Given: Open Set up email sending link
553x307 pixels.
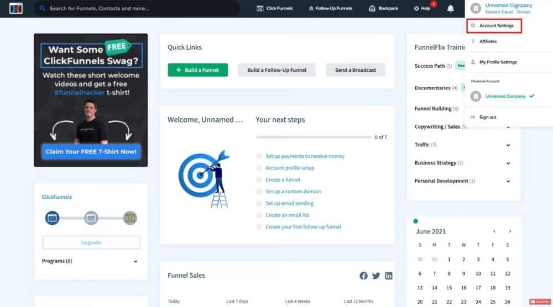Looking at the screenshot, I should tap(289, 204).
